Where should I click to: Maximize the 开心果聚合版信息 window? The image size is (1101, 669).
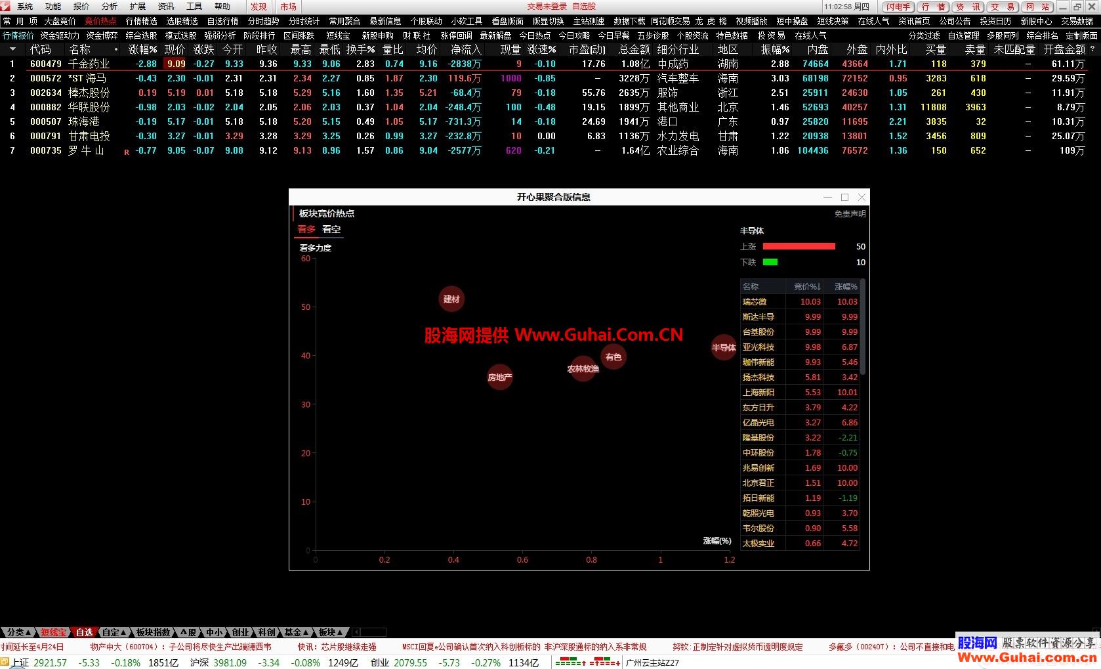844,197
